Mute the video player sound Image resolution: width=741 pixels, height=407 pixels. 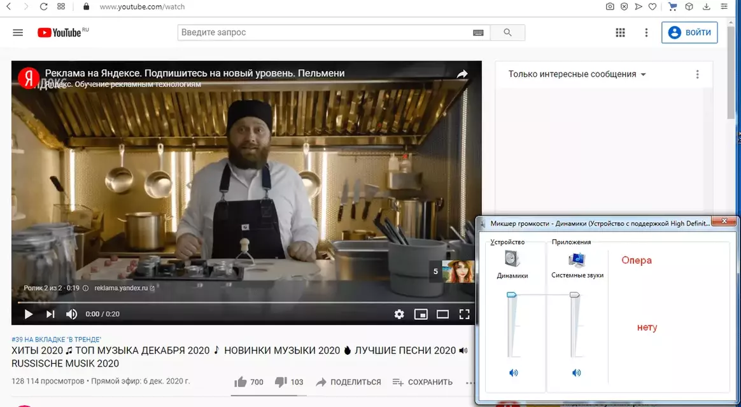(71, 314)
